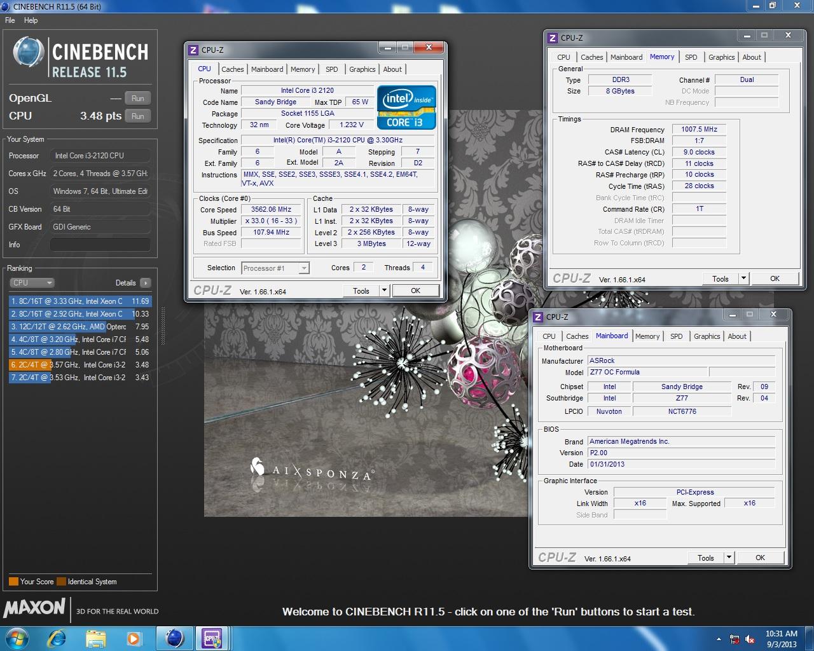Expand Tools dropdown arrow in Mainboard window
The height and width of the screenshot is (651, 814).
click(x=729, y=558)
